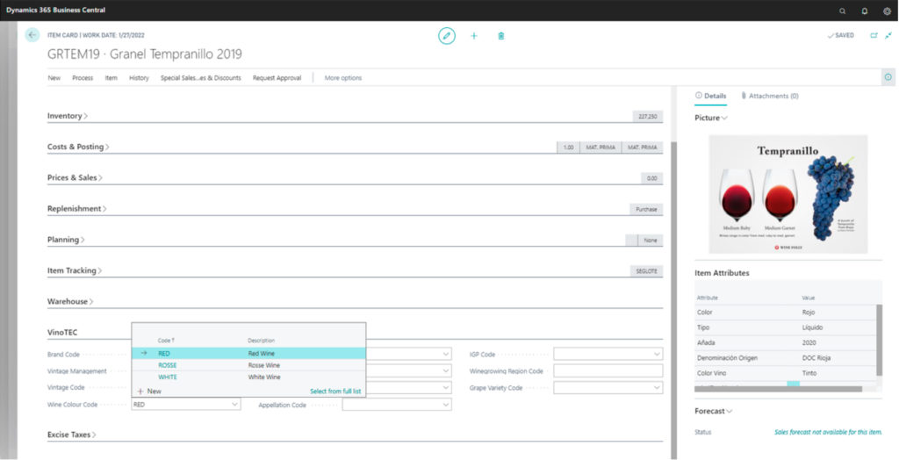
Task: Click the Tipo attribute row
Action: (x=785, y=327)
